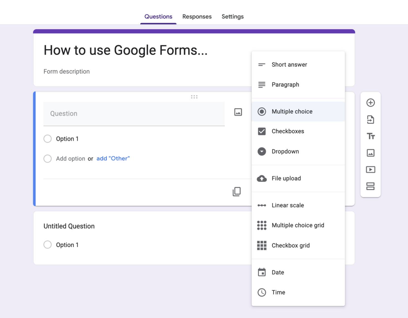Choose Checkboxes from the type menu

pos(287,131)
